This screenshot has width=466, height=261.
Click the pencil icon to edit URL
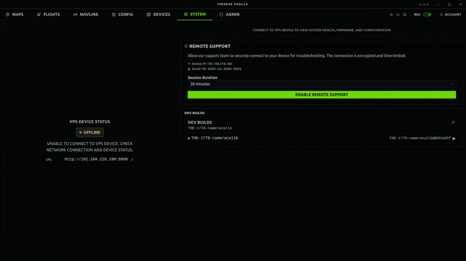click(132, 159)
